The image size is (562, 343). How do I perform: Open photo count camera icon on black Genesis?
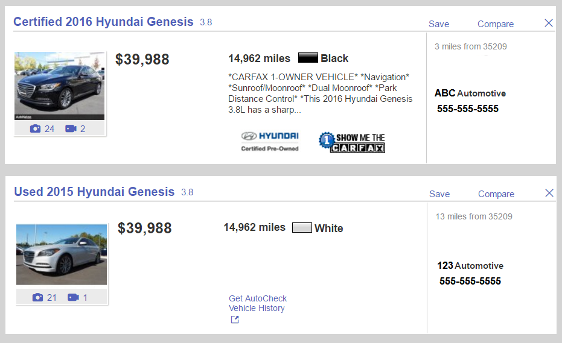pos(35,128)
